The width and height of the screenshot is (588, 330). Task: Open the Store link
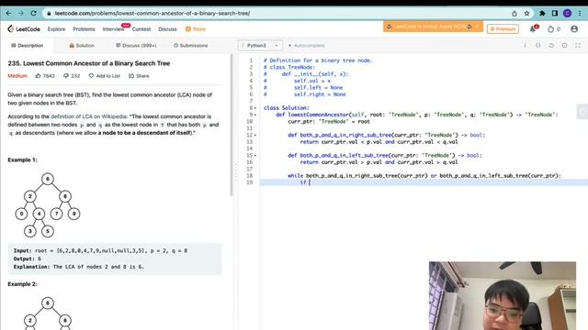pyautogui.click(x=196, y=28)
